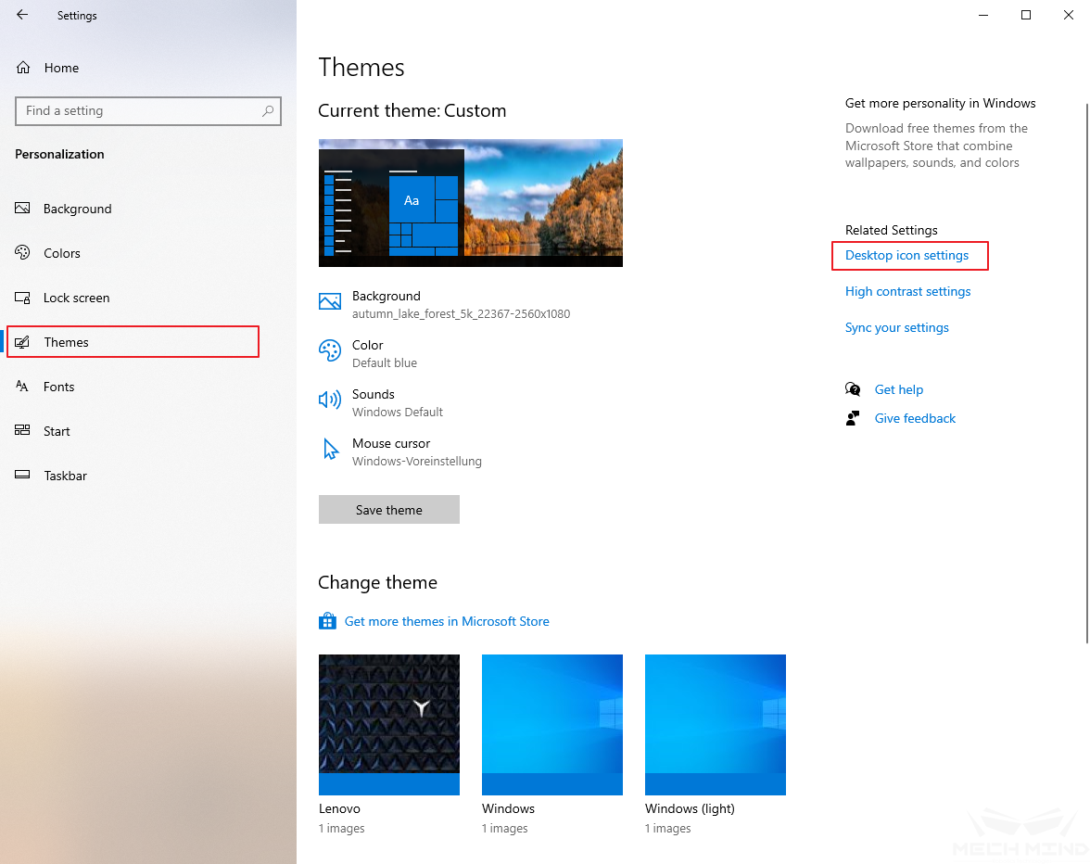
Task: Open Get more themes in Microsoft Store
Action: click(x=447, y=621)
